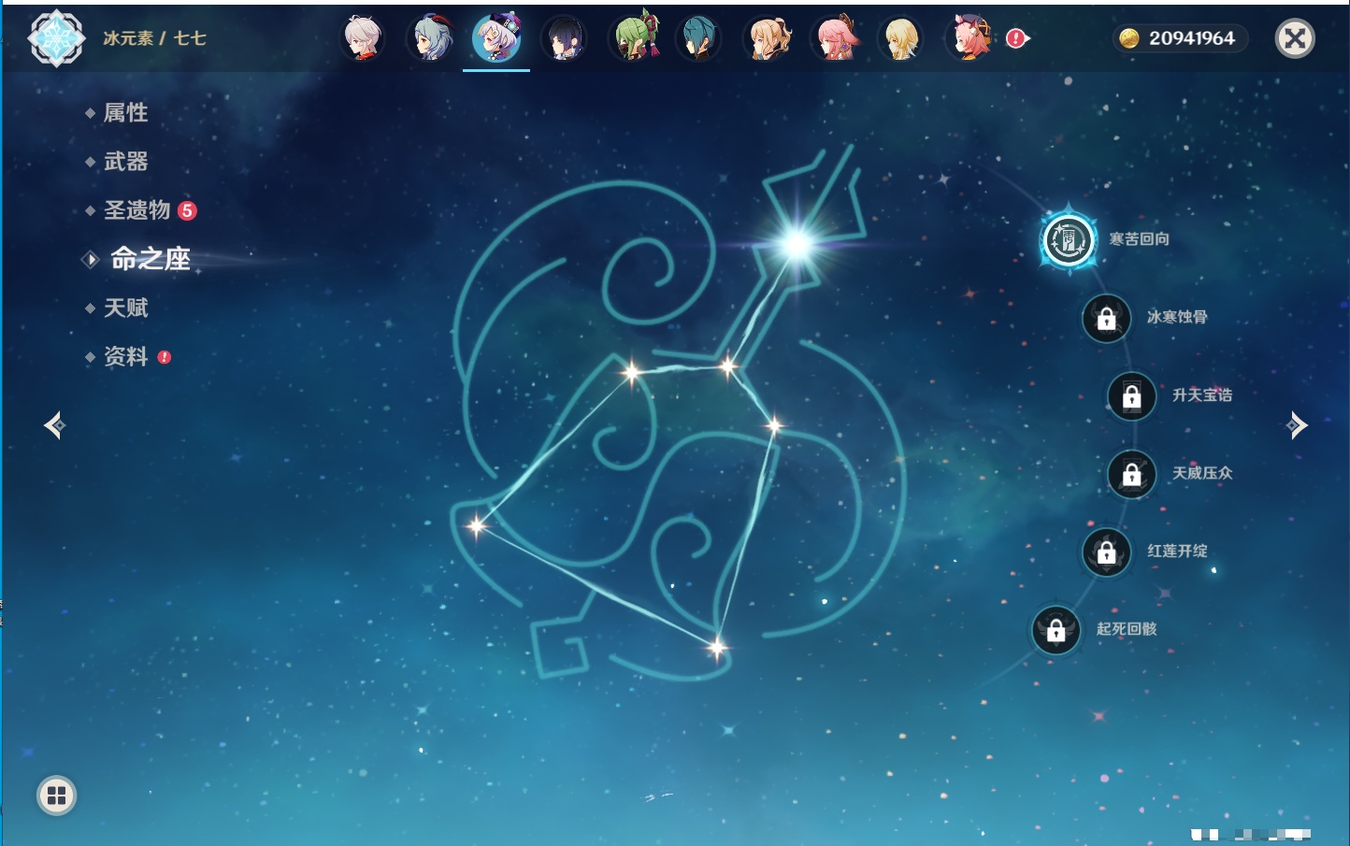This screenshot has width=1350, height=846.
Task: Go to previous character with left arrow
Action: [x=54, y=425]
